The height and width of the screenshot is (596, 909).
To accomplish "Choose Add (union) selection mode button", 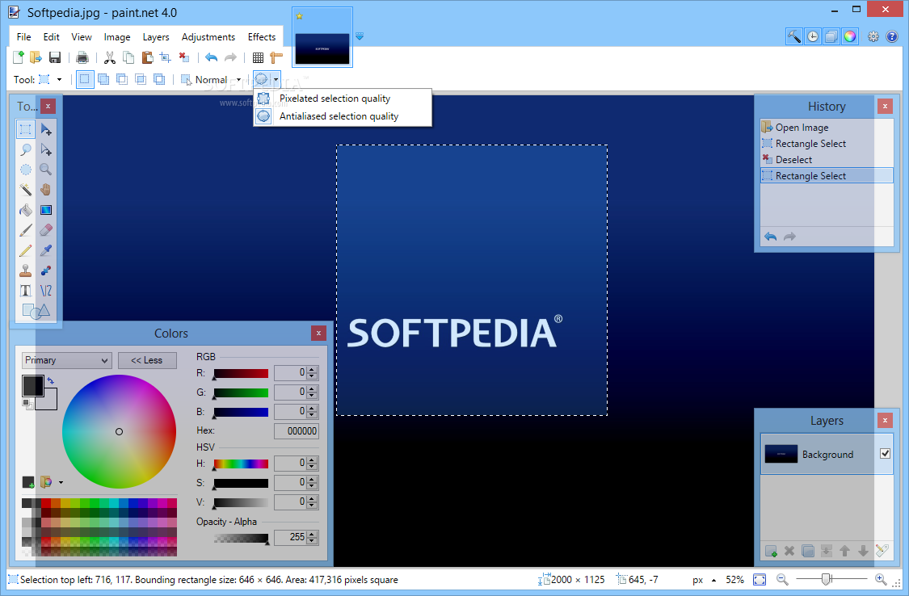I will (103, 79).
